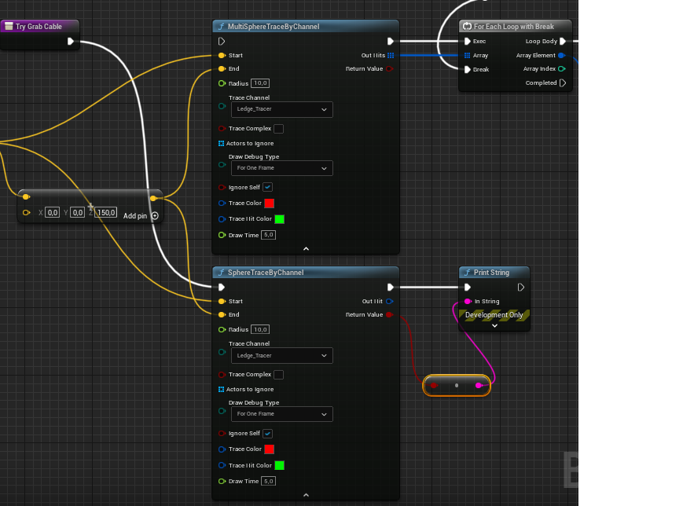Click Array input pin on For Each Loop
Viewport: 683px width, 506px height.
click(468, 55)
